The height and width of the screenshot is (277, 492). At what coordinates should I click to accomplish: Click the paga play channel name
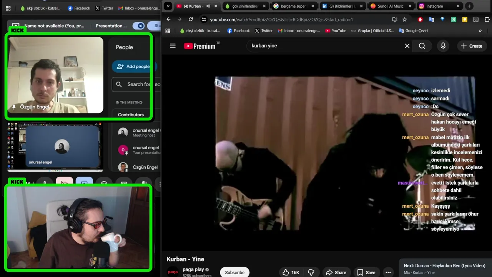[x=193, y=270]
